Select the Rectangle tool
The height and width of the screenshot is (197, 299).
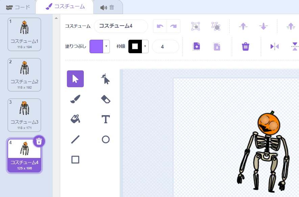[75, 160]
